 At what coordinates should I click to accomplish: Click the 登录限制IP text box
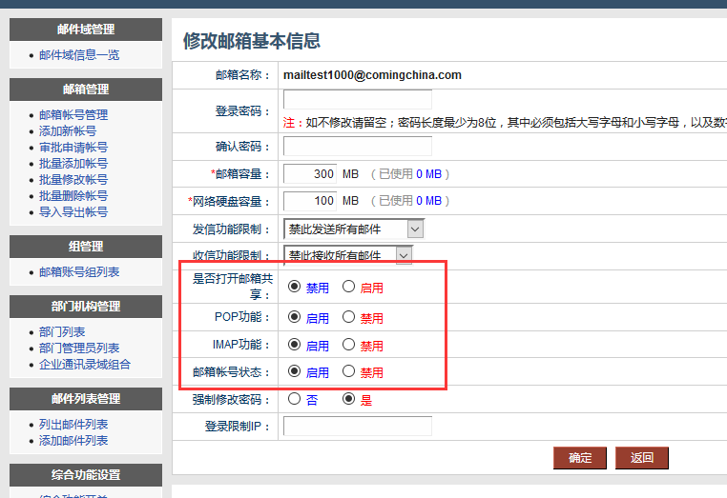[357, 427]
